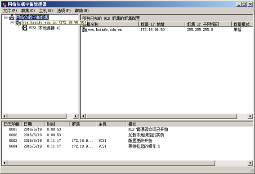Click the cluster icon in the tree

pyautogui.click(x=18, y=23)
